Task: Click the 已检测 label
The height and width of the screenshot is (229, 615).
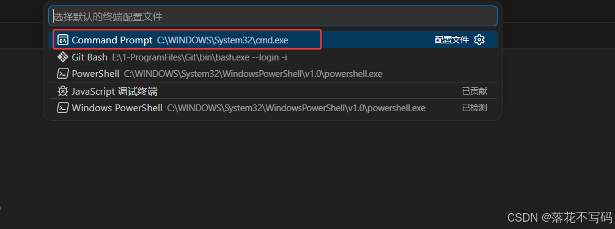Action: pyautogui.click(x=474, y=108)
